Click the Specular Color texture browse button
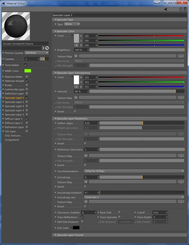Viewport: 189px width, 245px height. coord(181,56)
